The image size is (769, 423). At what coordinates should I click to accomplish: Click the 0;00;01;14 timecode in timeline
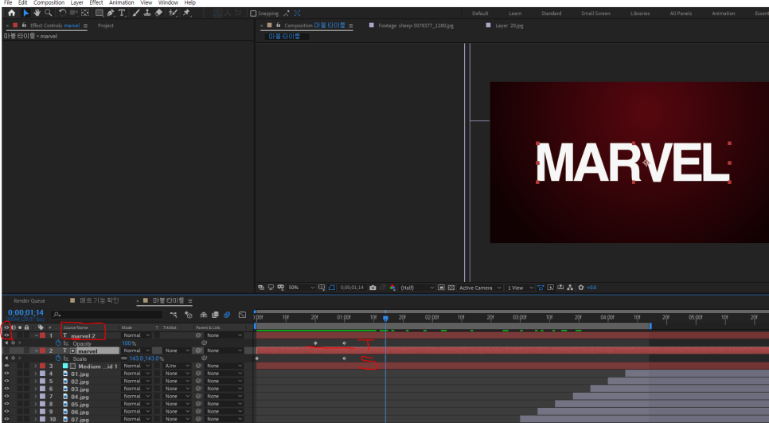tap(25, 312)
